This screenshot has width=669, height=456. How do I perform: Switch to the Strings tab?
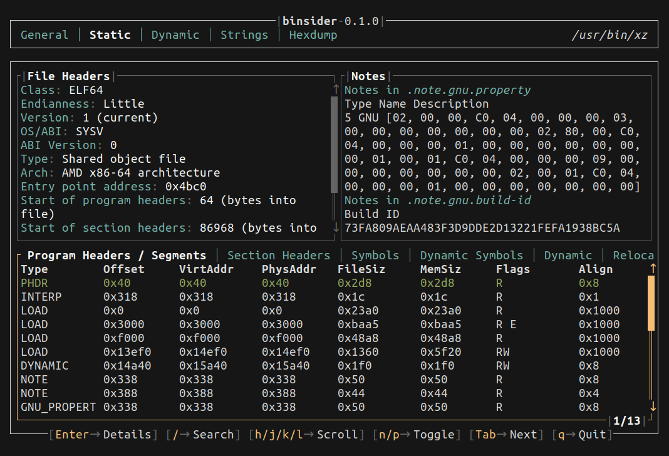coord(244,34)
